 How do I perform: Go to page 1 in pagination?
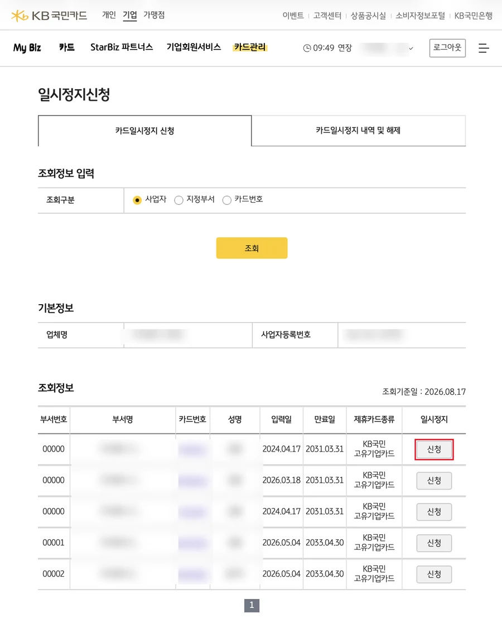pos(252,605)
